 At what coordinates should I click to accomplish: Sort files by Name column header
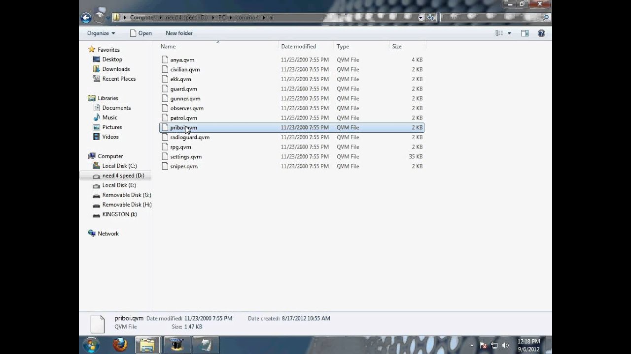[168, 46]
